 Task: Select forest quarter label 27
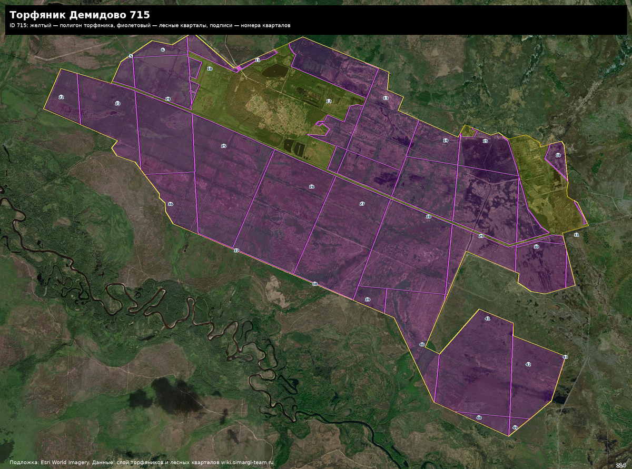362,204
